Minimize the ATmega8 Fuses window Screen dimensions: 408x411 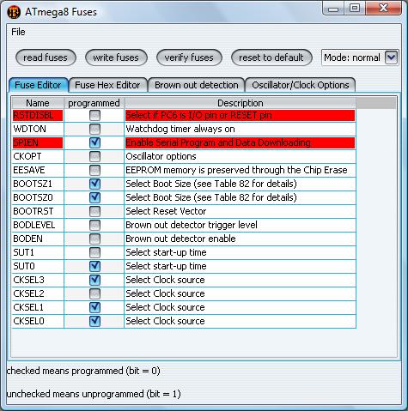pos(333,9)
